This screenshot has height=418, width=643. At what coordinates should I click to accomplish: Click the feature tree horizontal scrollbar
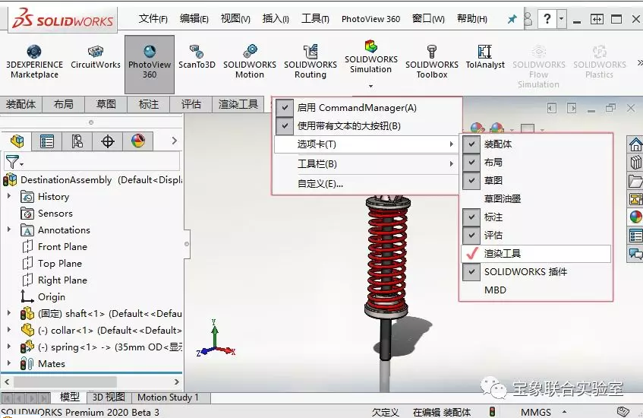(65, 382)
